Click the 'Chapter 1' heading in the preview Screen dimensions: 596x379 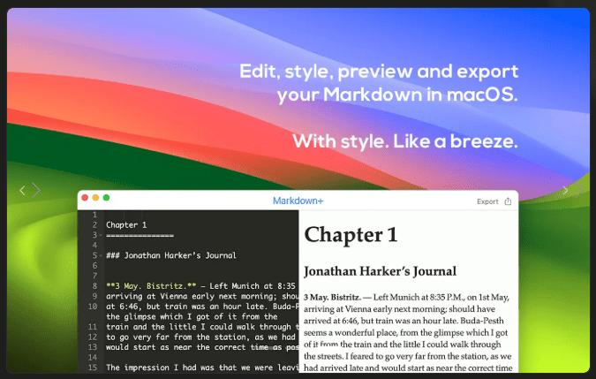pyautogui.click(x=351, y=234)
